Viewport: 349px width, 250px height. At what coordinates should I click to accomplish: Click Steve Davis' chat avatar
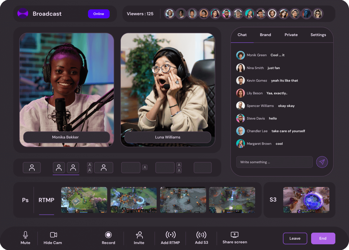[241, 118]
